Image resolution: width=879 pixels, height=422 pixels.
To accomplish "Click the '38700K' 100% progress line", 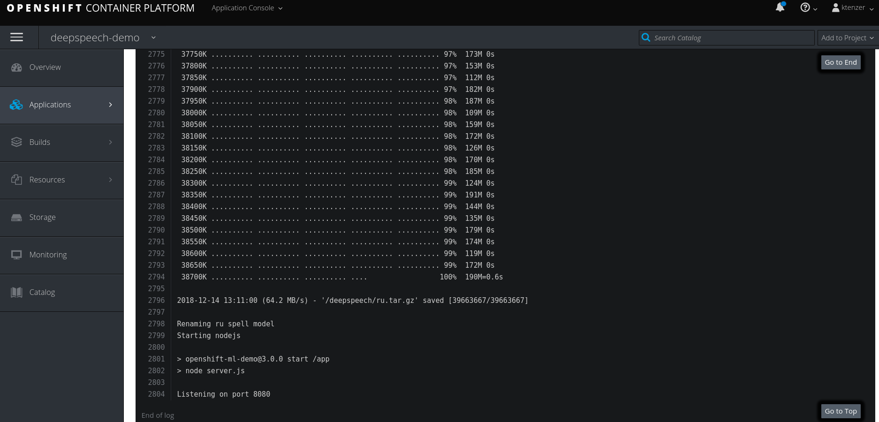I will point(342,277).
